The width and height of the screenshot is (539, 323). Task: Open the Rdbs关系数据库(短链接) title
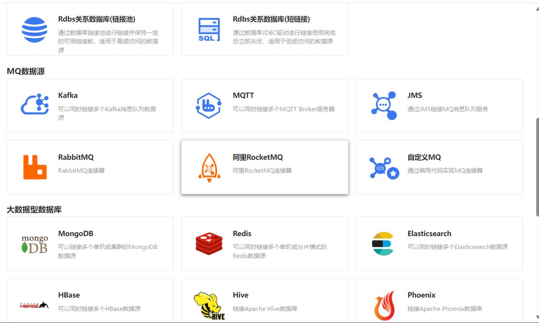click(x=271, y=19)
